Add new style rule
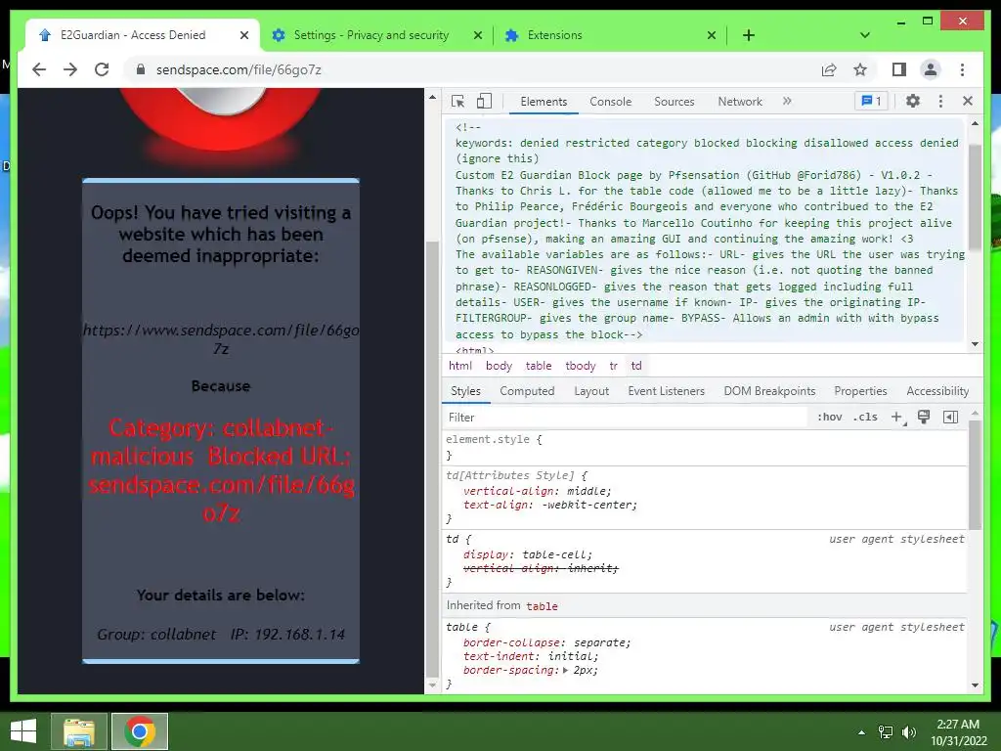The height and width of the screenshot is (751, 1001). tap(897, 417)
